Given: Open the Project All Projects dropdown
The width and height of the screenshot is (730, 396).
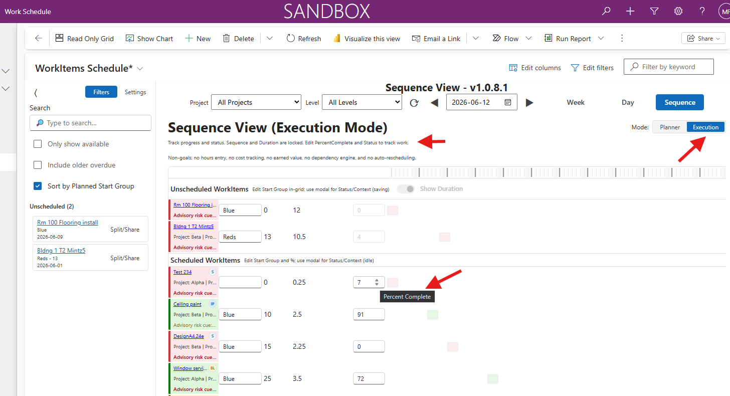Looking at the screenshot, I should pos(256,102).
